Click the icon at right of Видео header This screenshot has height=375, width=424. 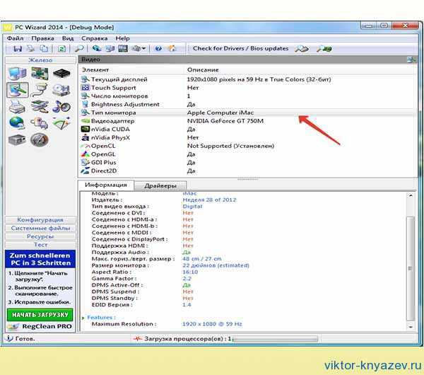(411, 59)
